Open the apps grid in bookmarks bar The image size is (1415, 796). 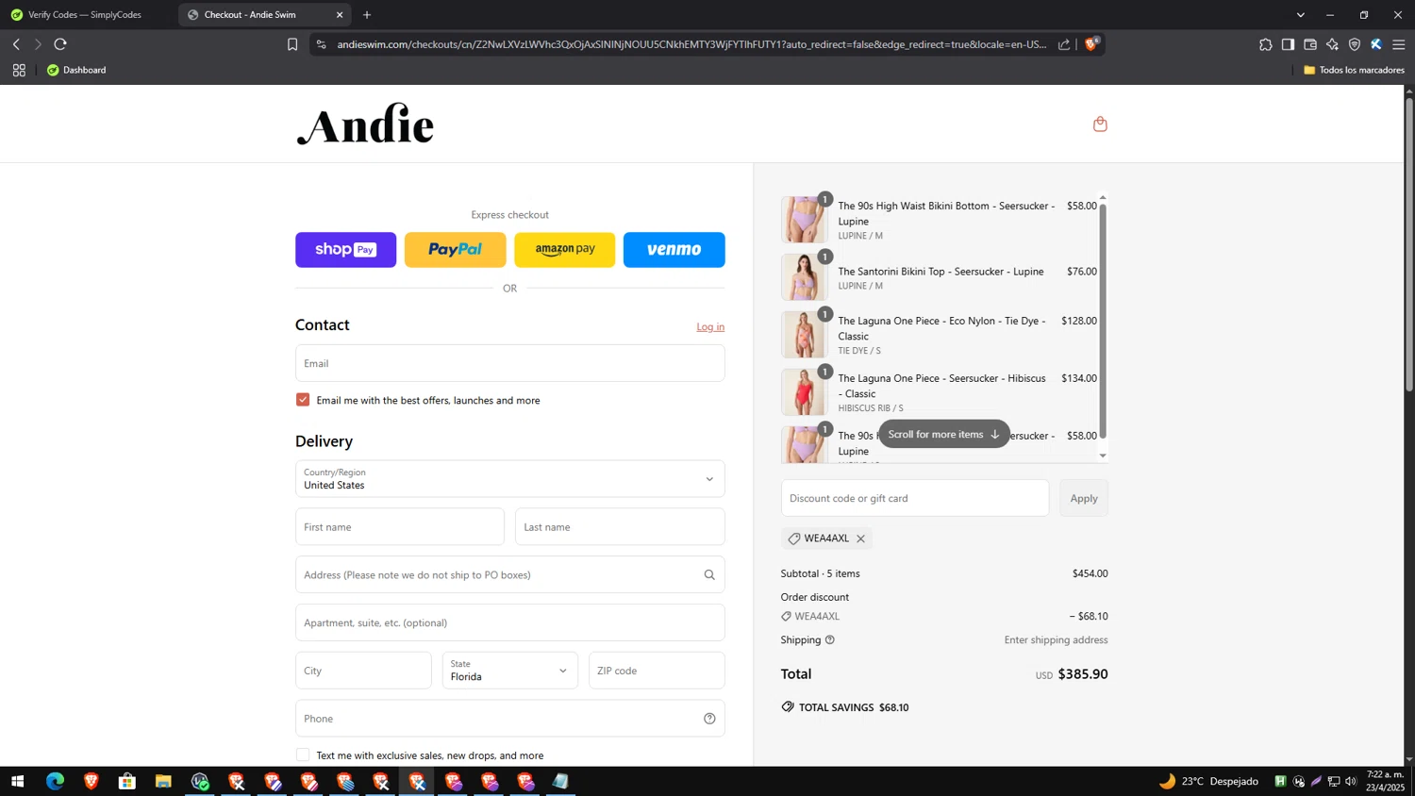pos(19,70)
